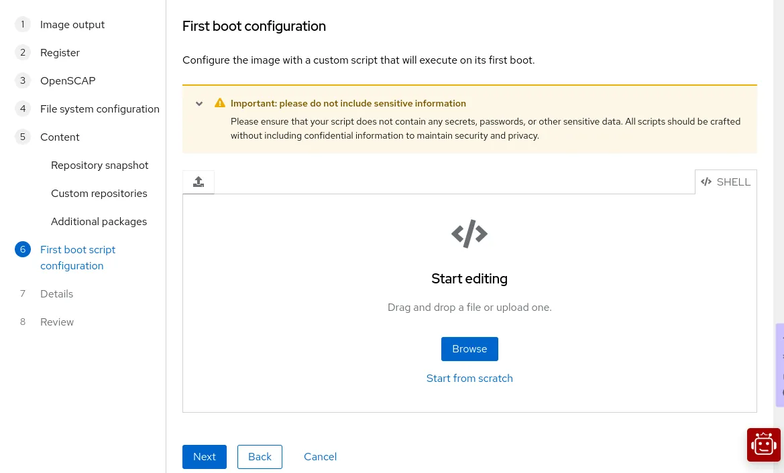
Task: Go to step 1 Image output
Action: point(72,25)
